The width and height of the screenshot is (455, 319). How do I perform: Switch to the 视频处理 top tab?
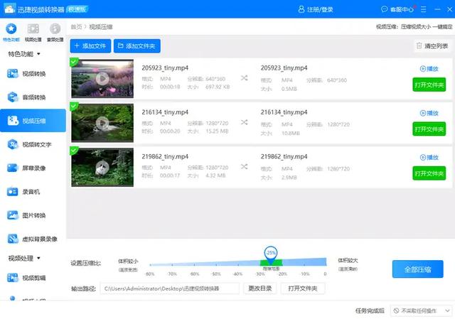click(33, 33)
